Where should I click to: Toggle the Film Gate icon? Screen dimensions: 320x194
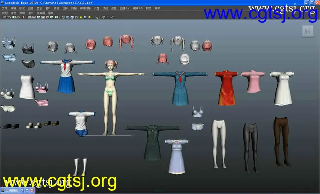click(x=34, y=17)
